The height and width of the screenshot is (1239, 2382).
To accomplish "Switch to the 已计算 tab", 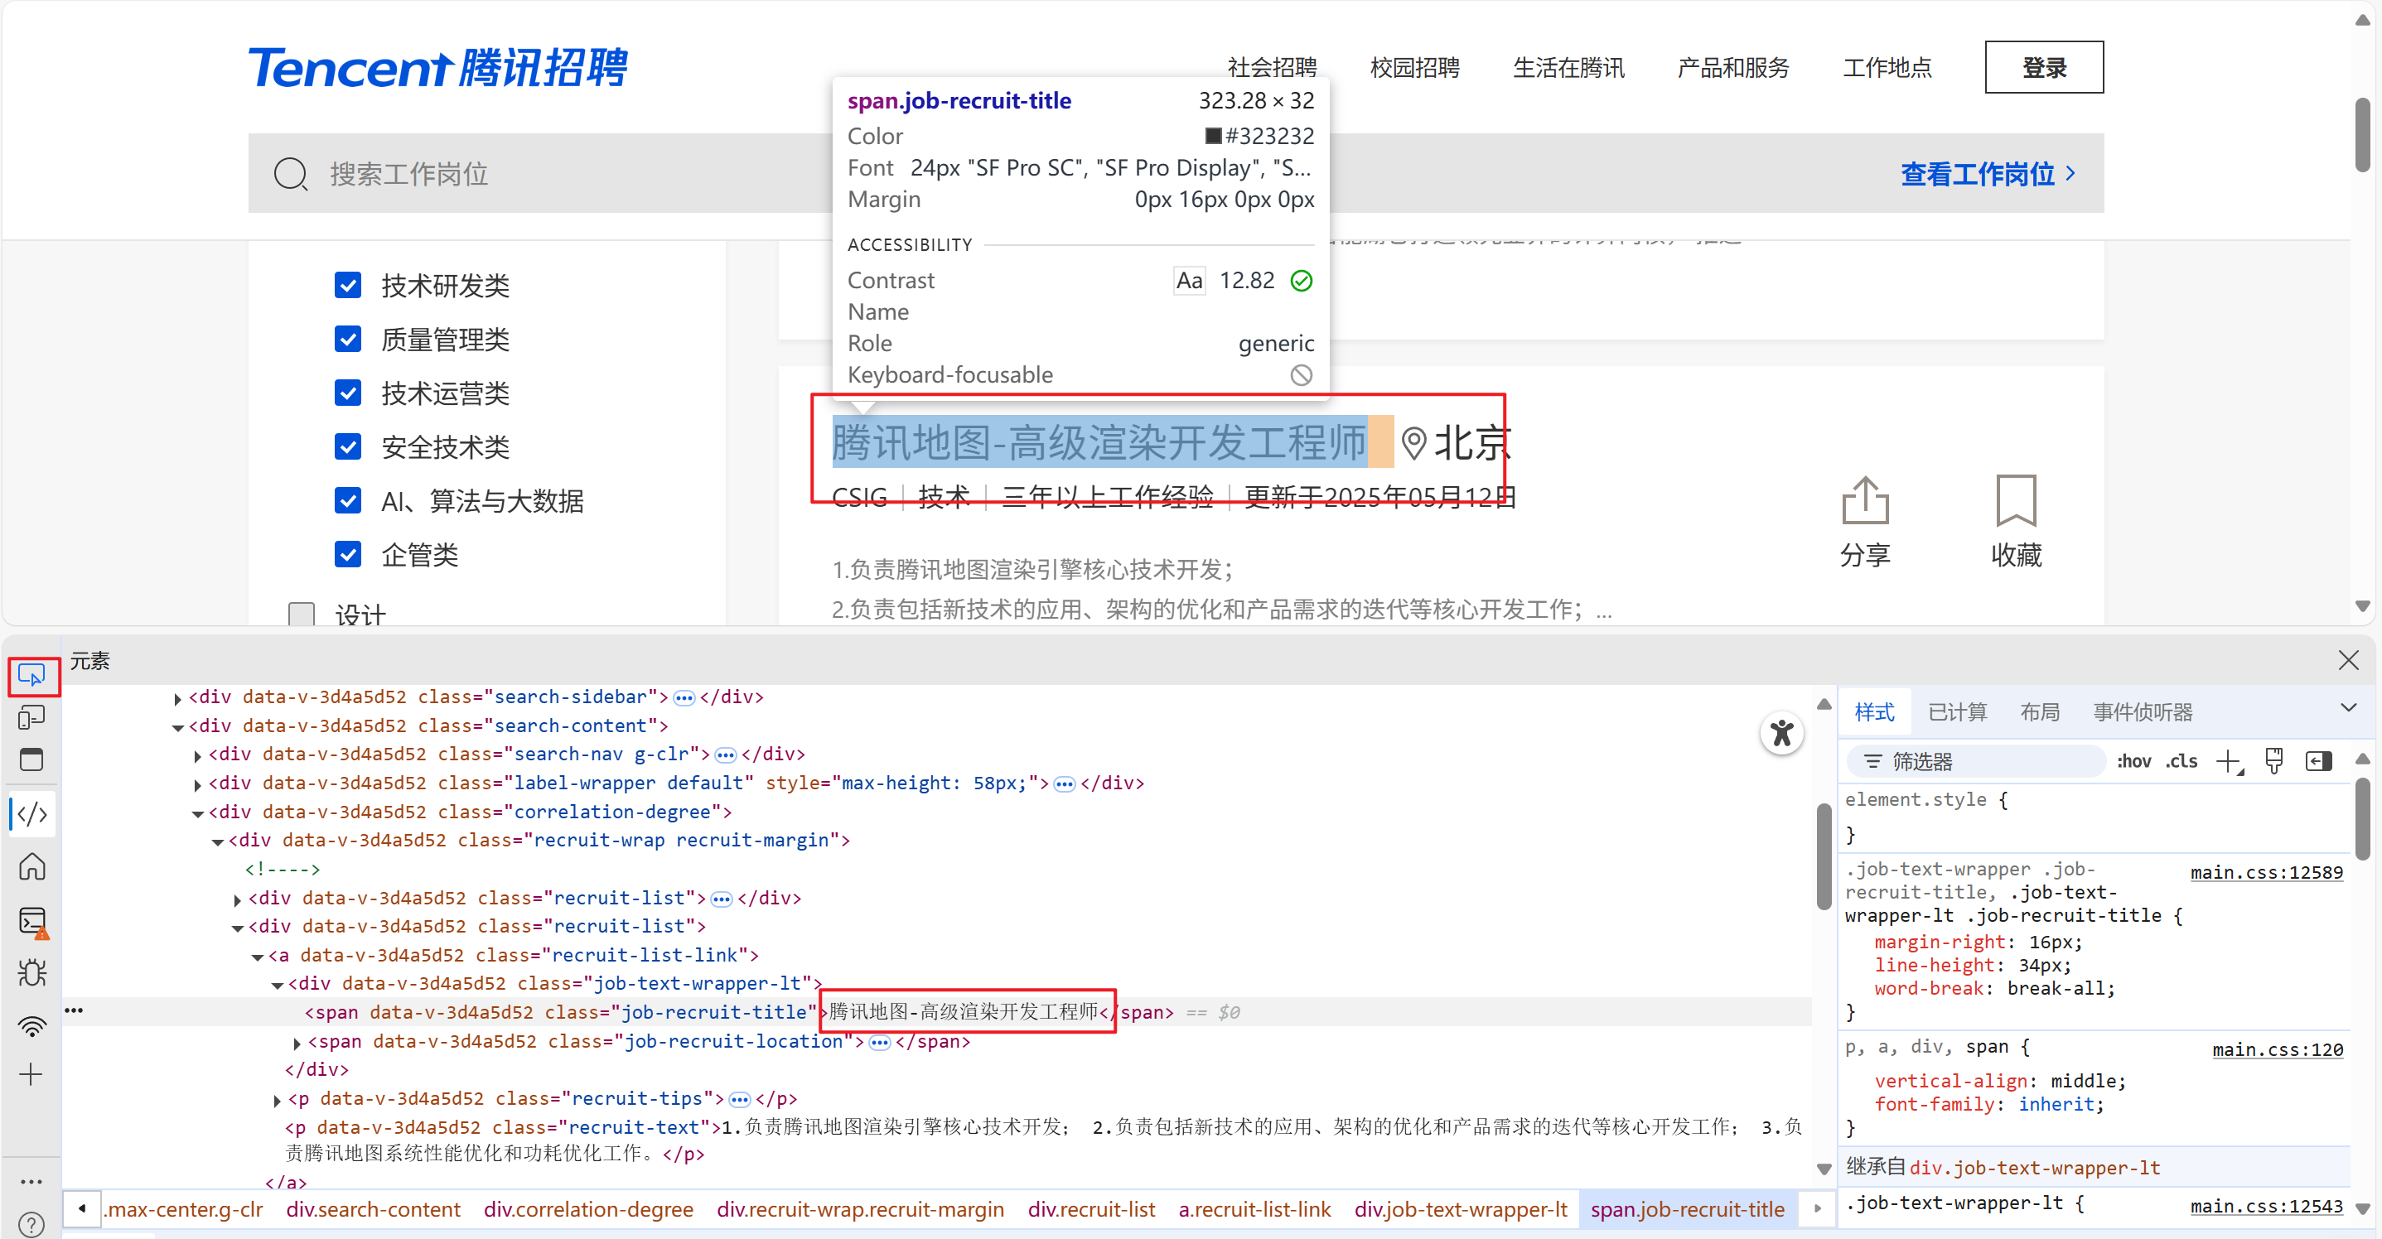I will (x=1958, y=712).
